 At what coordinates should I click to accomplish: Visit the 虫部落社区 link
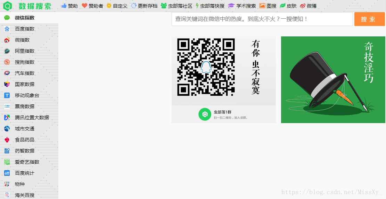pyautogui.click(x=180, y=6)
